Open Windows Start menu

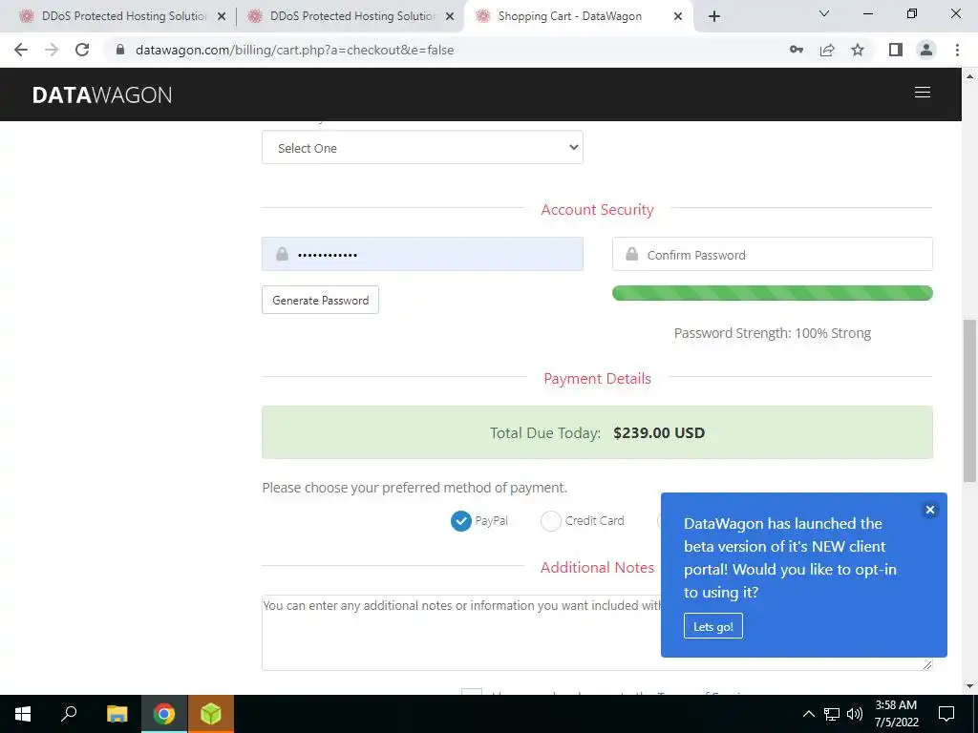coord(23,714)
